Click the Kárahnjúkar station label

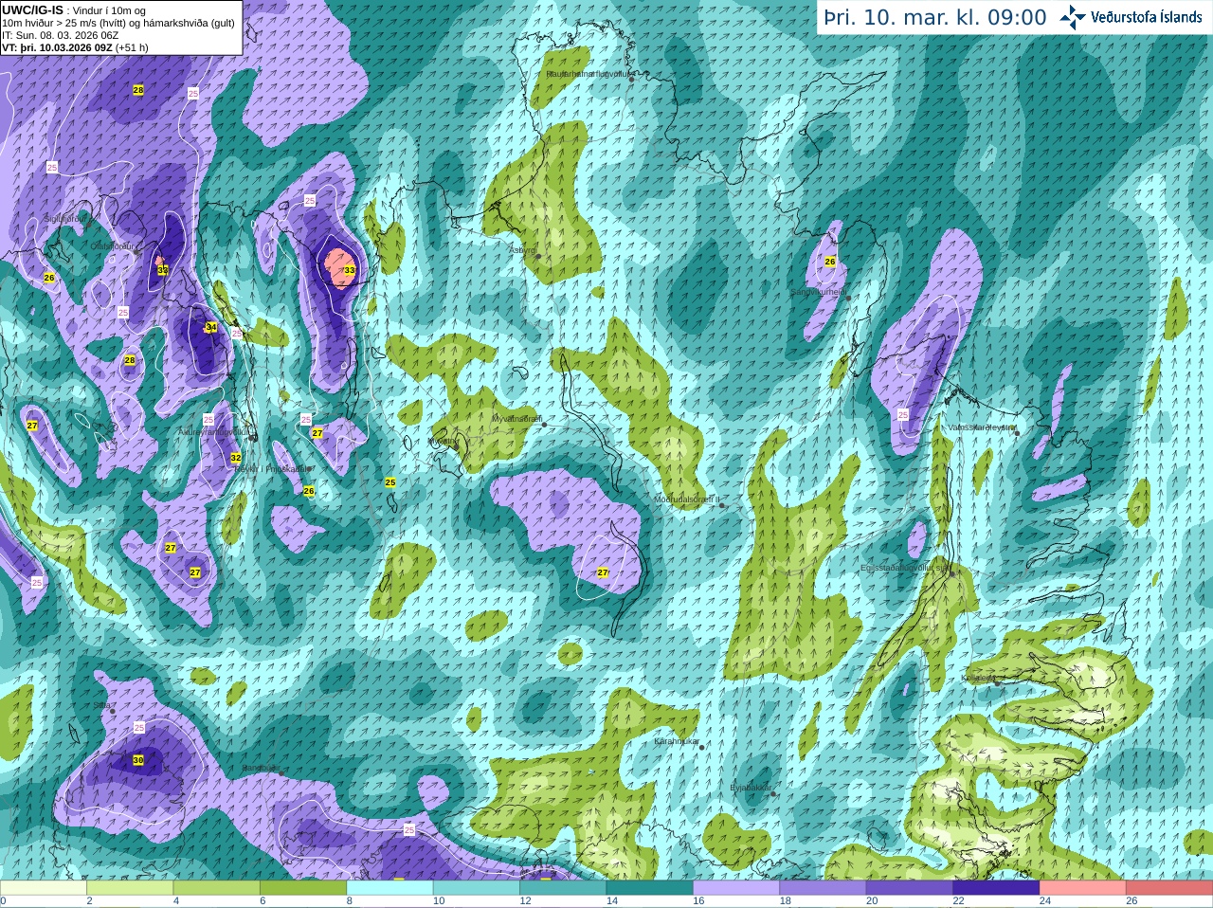677,741
